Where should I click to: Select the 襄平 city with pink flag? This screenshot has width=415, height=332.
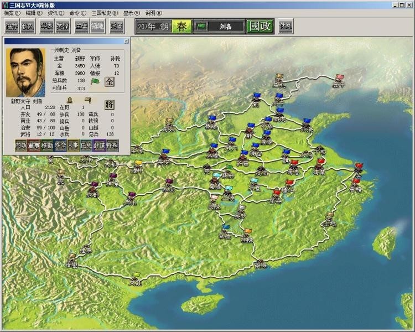tap(339, 81)
